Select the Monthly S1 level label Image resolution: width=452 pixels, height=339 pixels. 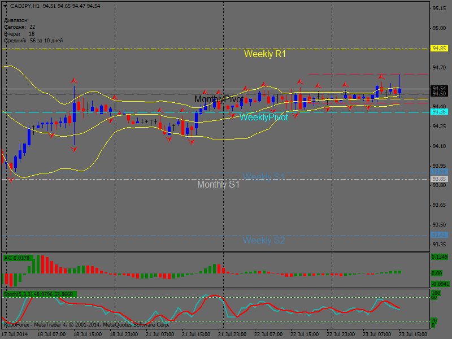[218, 185]
